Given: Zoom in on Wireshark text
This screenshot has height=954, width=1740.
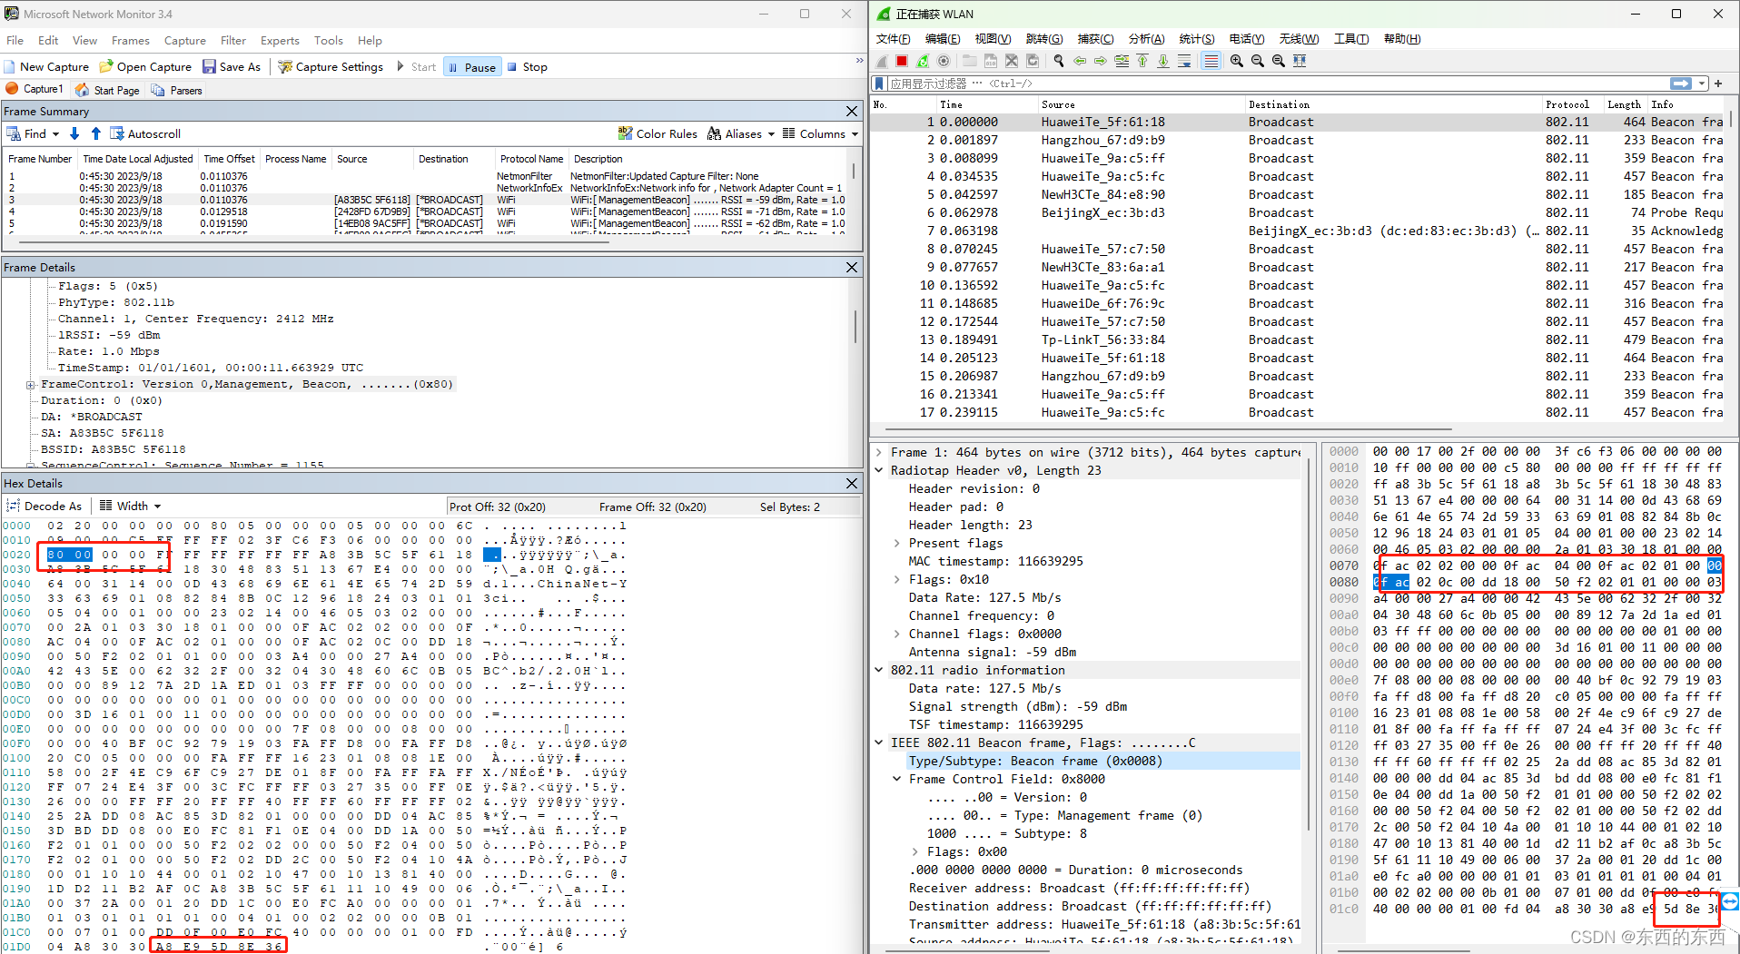Looking at the screenshot, I should pyautogui.click(x=1237, y=61).
